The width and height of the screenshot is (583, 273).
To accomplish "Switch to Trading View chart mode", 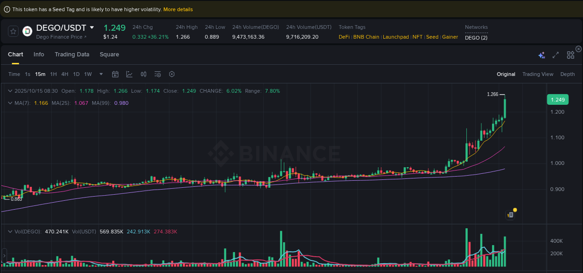I will [x=538, y=74].
